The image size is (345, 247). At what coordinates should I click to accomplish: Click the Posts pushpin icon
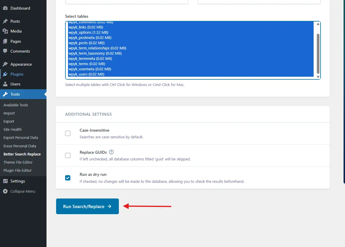(5, 21)
